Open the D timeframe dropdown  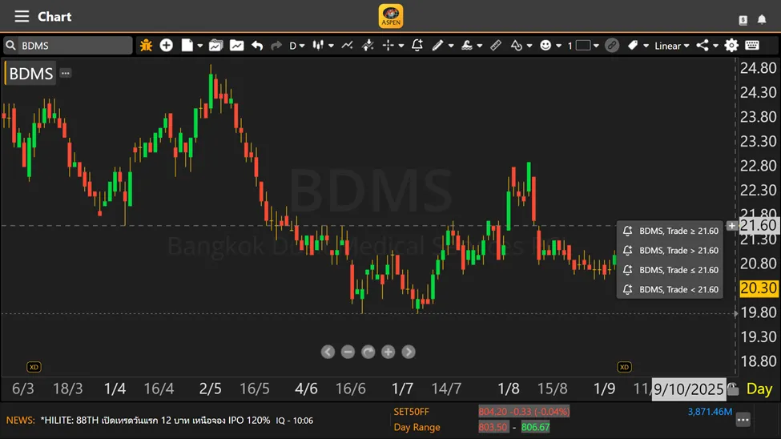point(297,46)
